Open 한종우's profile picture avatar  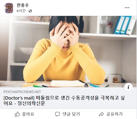coord(9,8)
